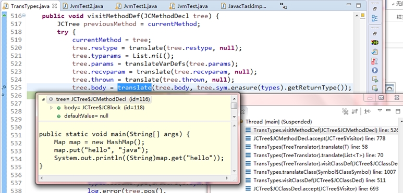403x193 pixels.
Task: Open the debug bug fast view icon
Action: tap(375, 42)
